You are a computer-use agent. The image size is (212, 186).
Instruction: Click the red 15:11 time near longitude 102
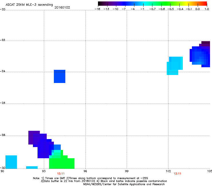[x=177, y=174]
